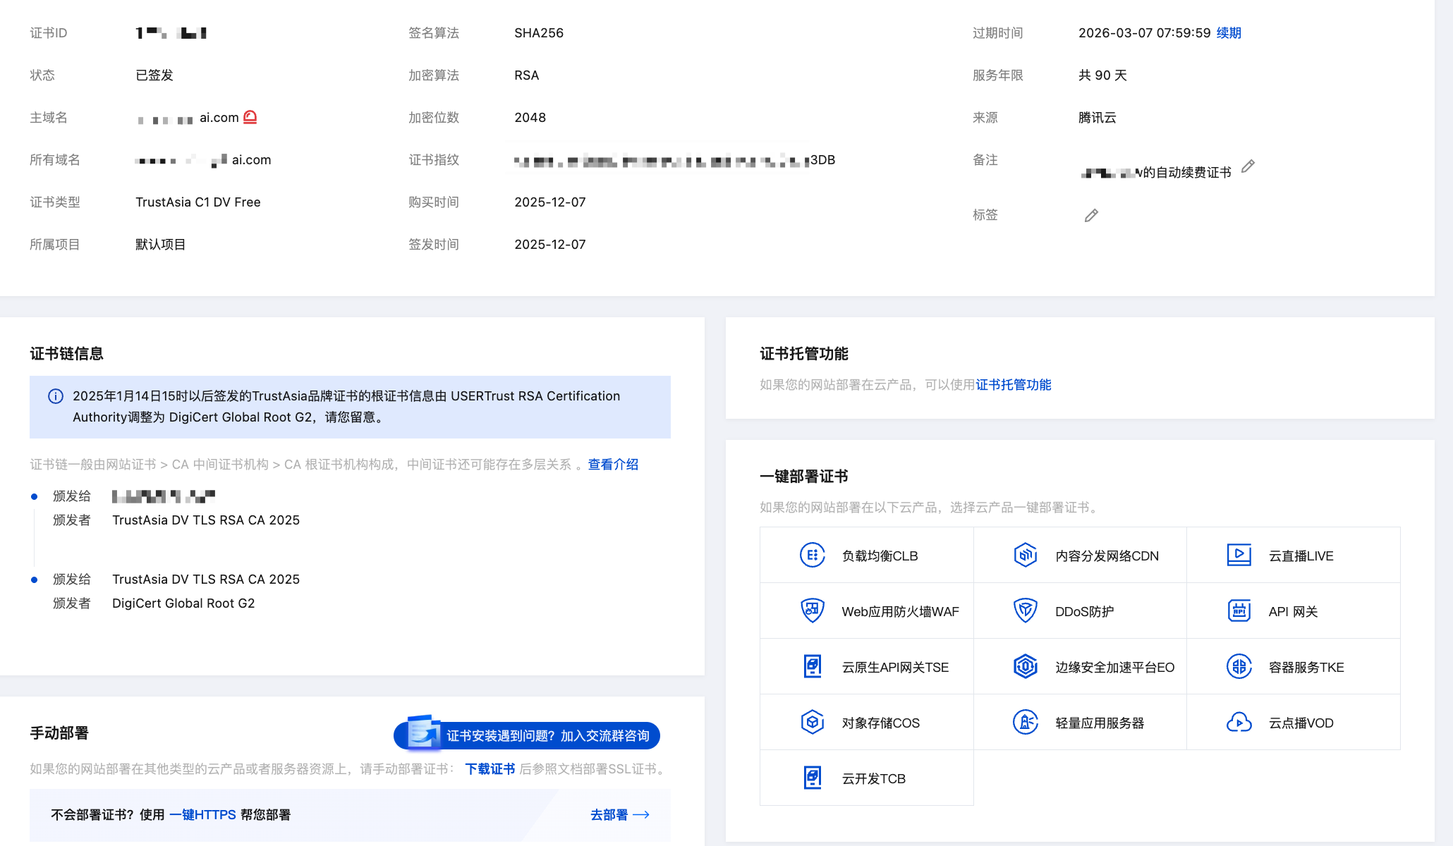The height and width of the screenshot is (846, 1453).
Task: Open the 证书托管功能 link
Action: [x=1013, y=385]
